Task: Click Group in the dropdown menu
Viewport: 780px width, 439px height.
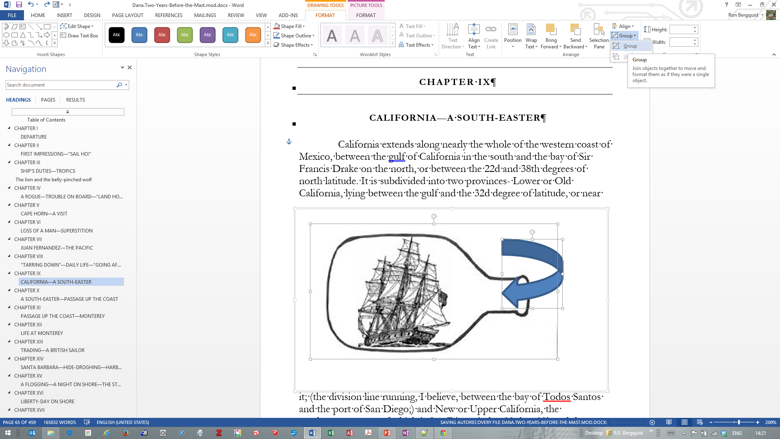Action: 630,46
